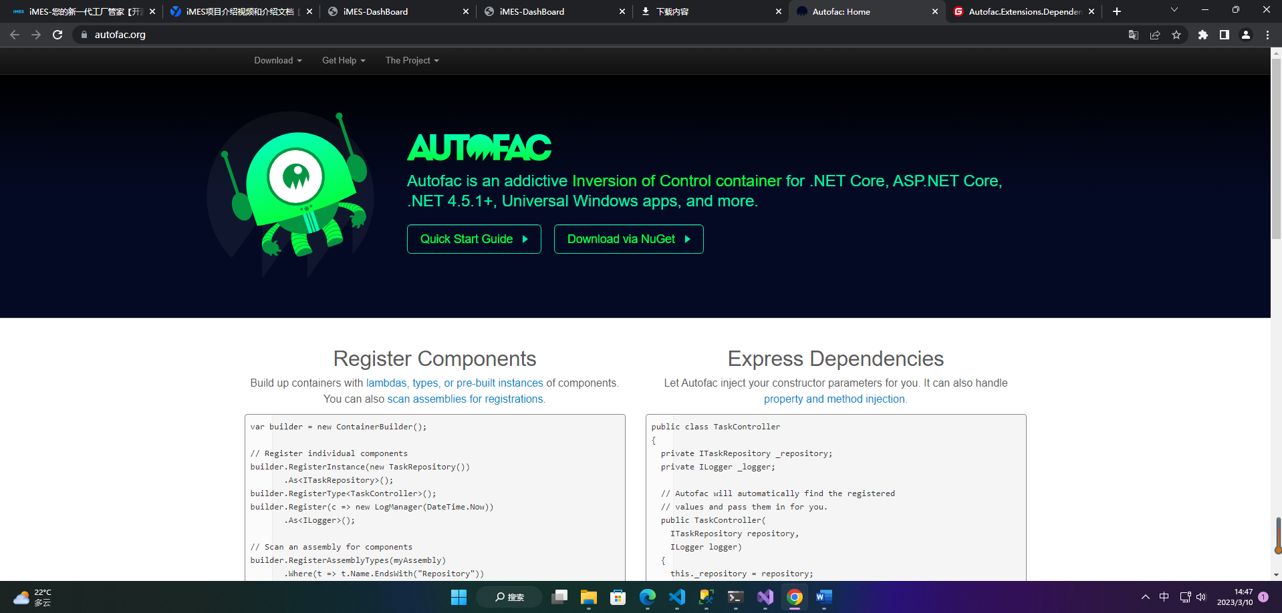Viewport: 1282px width, 613px height.
Task: Expand the Download menu
Action: point(278,60)
